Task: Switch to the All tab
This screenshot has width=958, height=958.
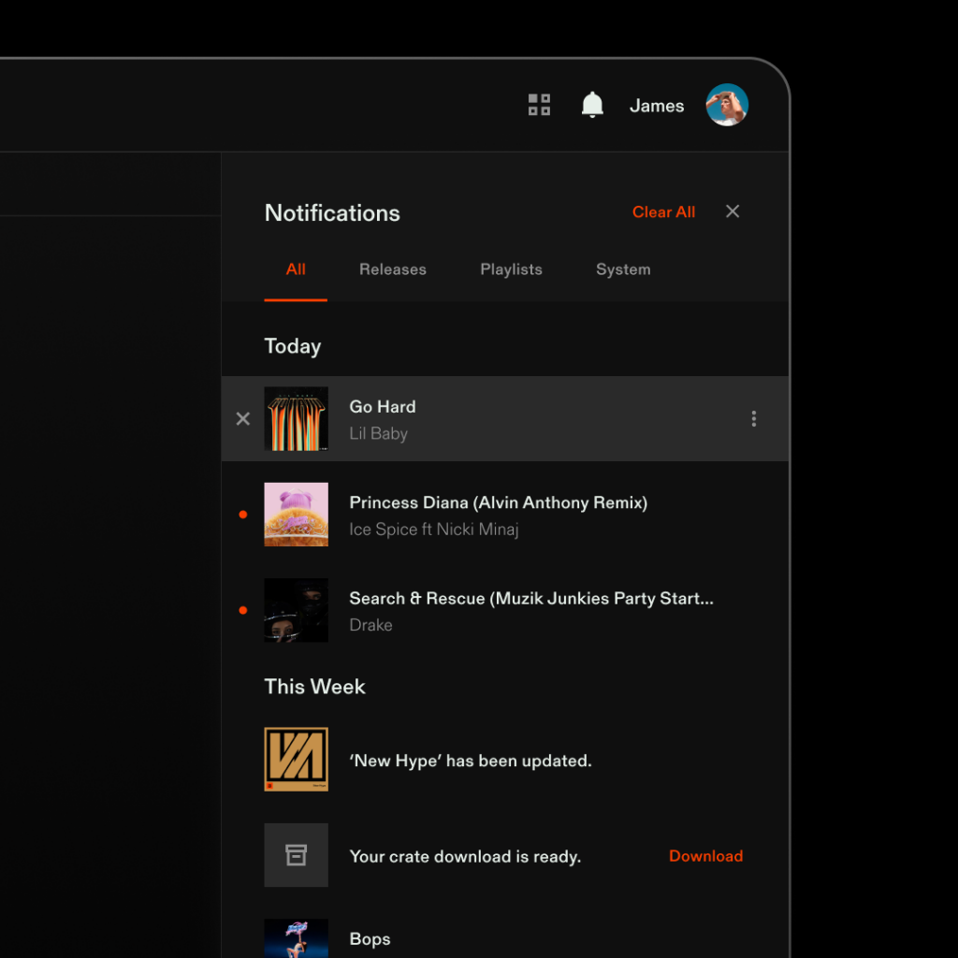Action: [x=296, y=269]
